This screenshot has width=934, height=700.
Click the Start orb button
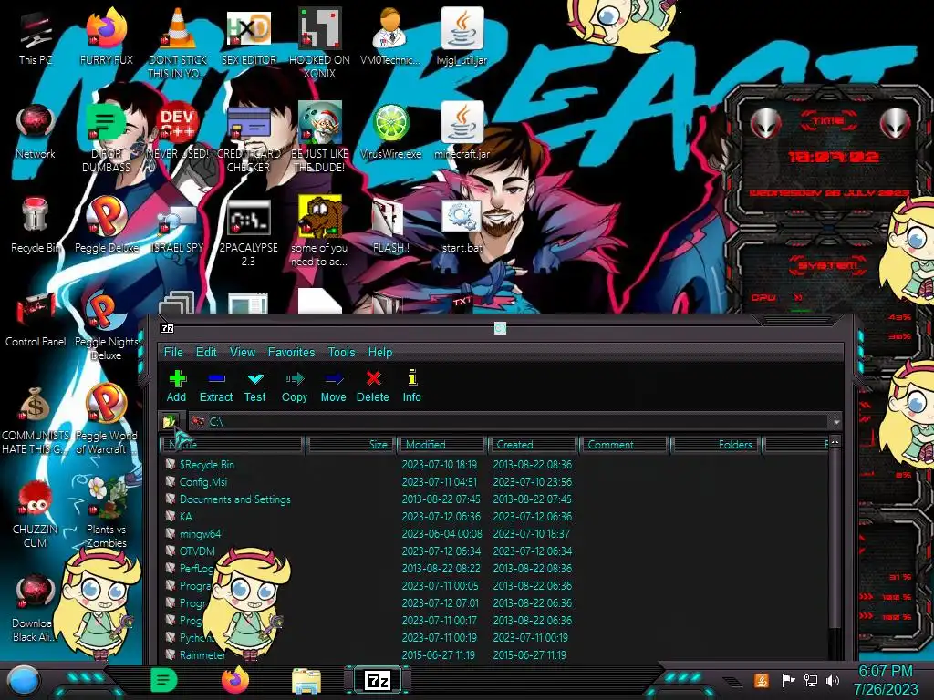[23, 681]
